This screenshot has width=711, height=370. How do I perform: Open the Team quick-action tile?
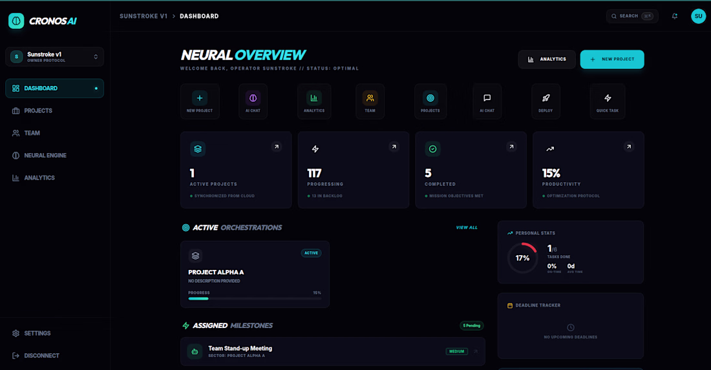coord(370,101)
